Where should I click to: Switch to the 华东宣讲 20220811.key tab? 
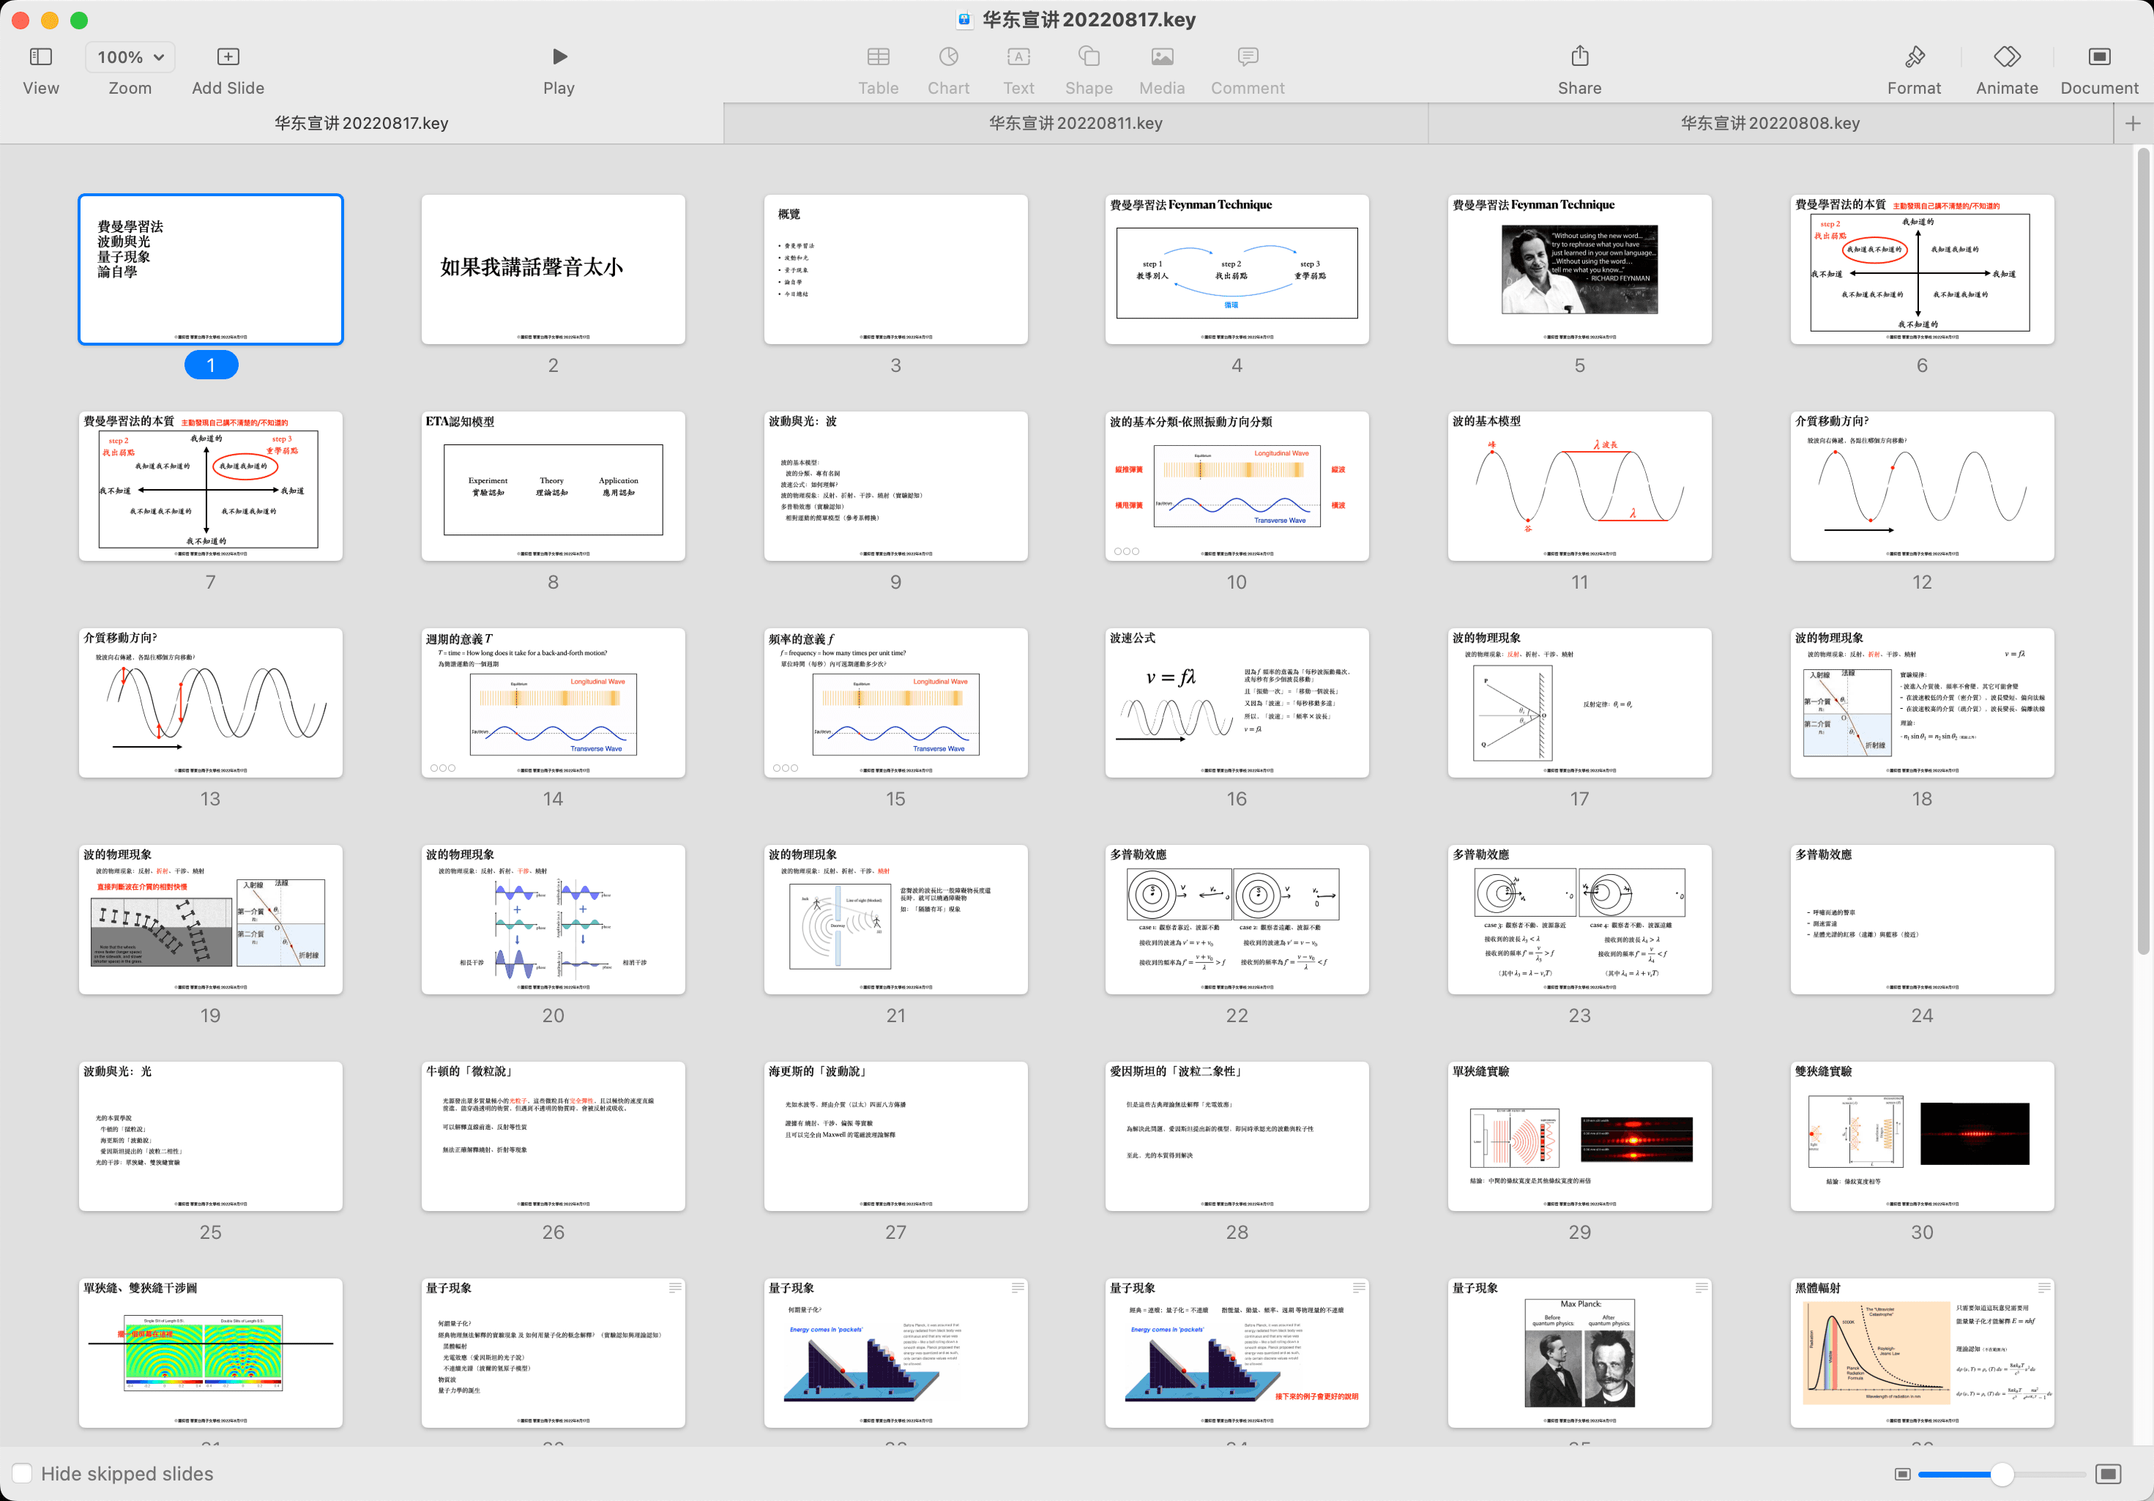pos(1075,122)
